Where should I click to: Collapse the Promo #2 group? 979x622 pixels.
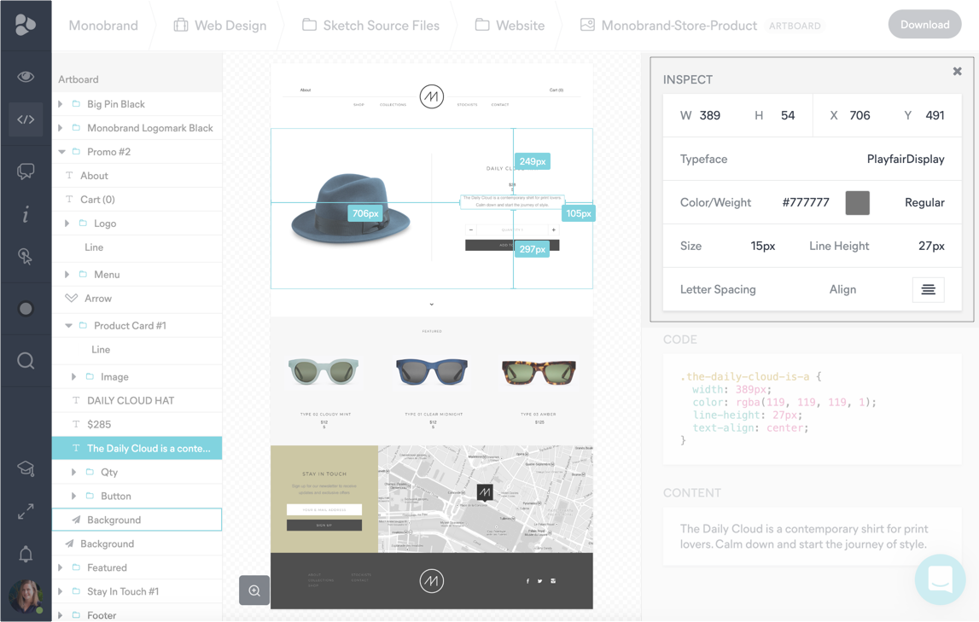61,152
